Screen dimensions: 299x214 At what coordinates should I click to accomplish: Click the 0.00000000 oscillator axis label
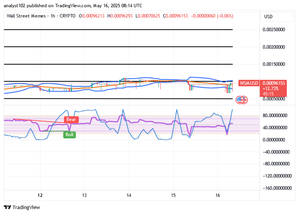point(274,140)
